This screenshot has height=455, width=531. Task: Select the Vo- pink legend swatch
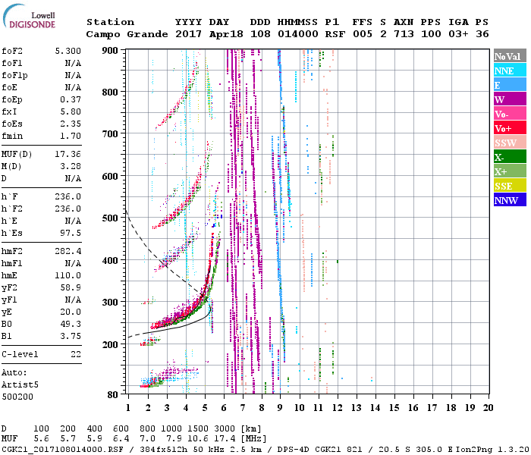tap(510, 114)
